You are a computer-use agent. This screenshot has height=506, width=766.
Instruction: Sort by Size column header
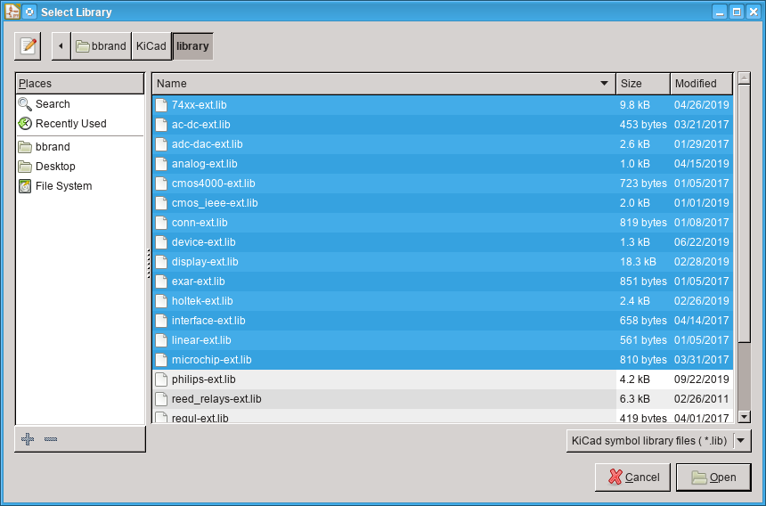click(x=643, y=84)
